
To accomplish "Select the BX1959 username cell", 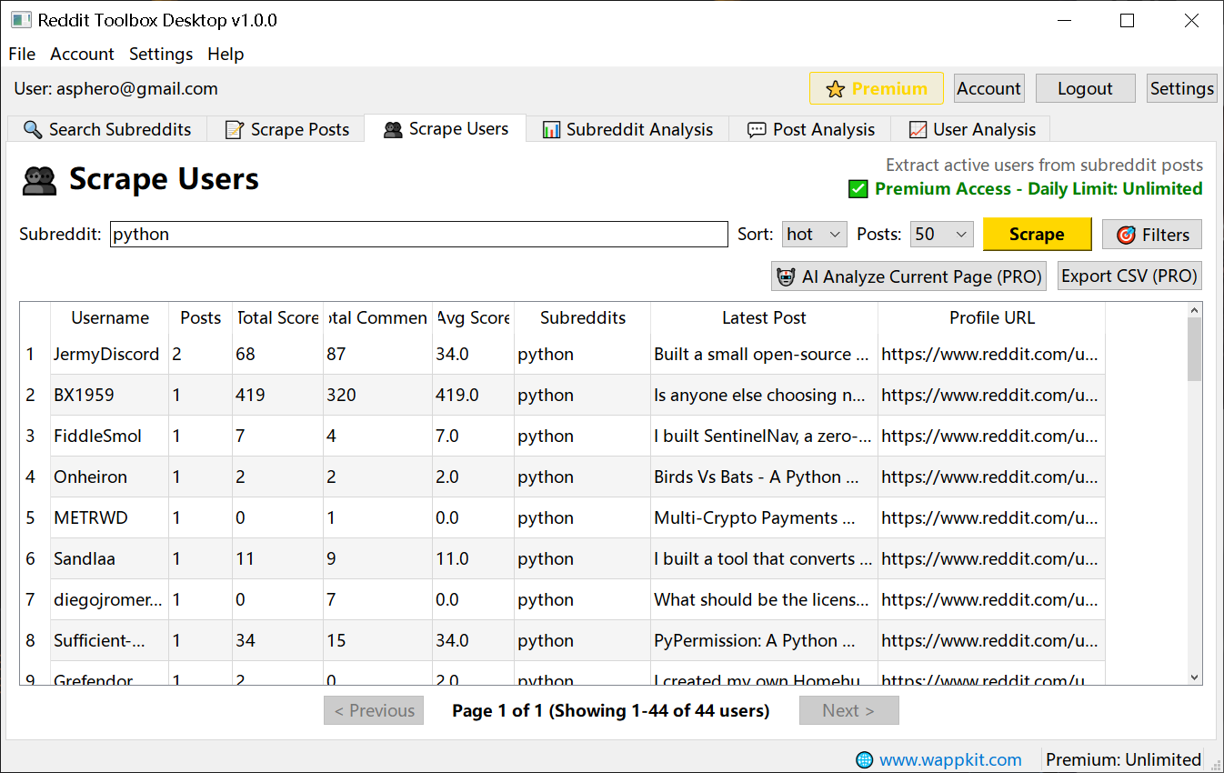I will (x=110, y=395).
